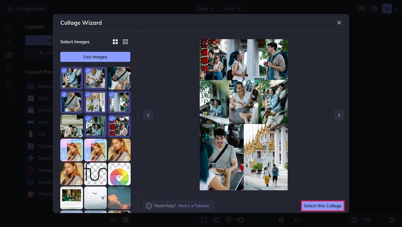Choose the Grid layout preset
The height and width of the screenshot is (227, 402).
click(x=39, y=98)
